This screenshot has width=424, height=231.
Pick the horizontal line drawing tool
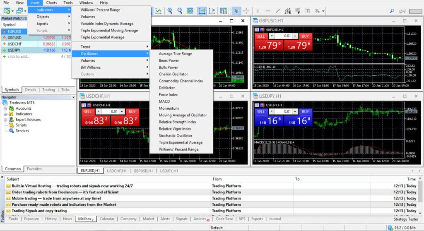(267, 11)
